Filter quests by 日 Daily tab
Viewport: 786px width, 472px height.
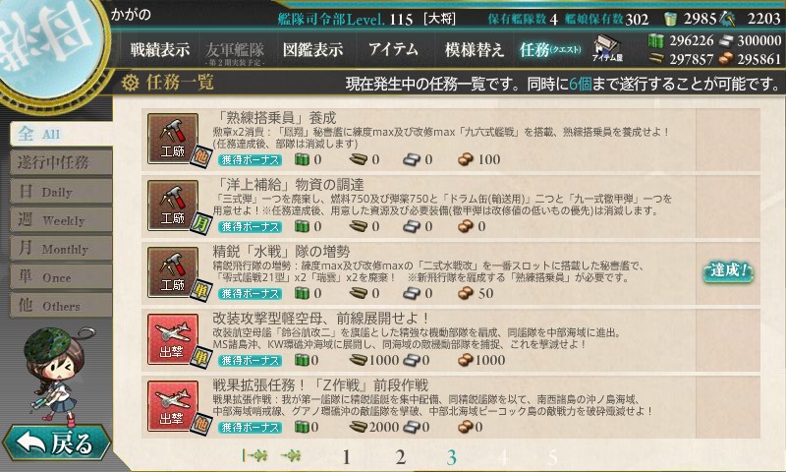coord(61,192)
